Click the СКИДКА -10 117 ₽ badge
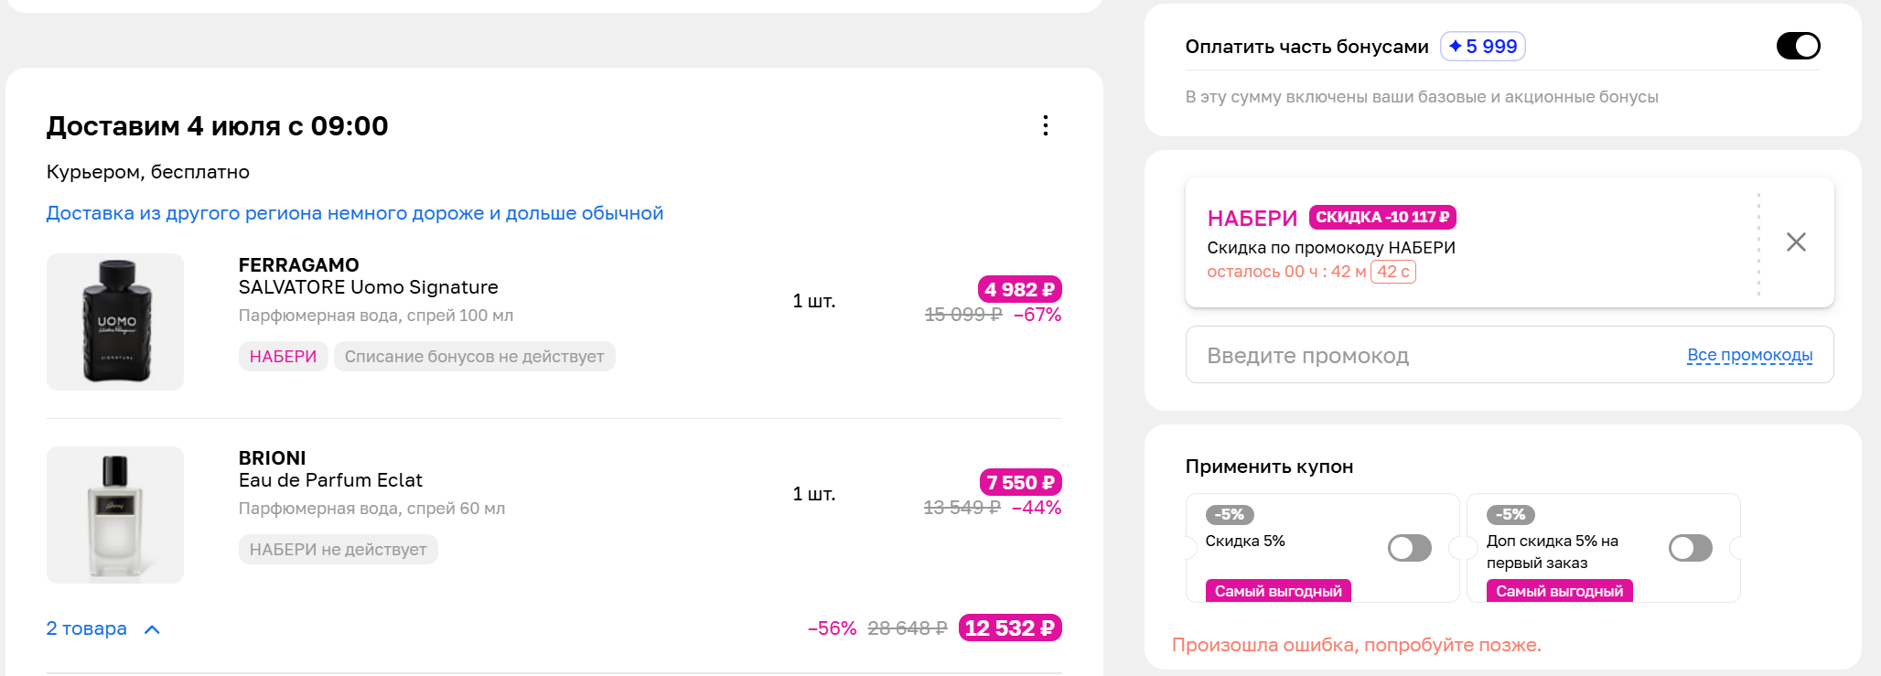This screenshot has width=1881, height=676. click(x=1382, y=217)
